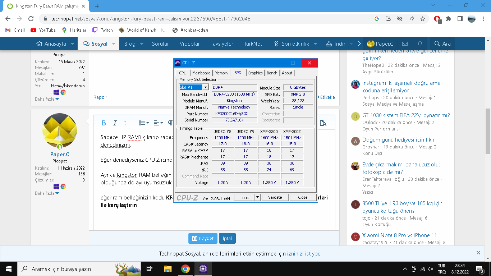
Task: Expand the İndir dropdown arrow
Action: [x=351, y=44]
